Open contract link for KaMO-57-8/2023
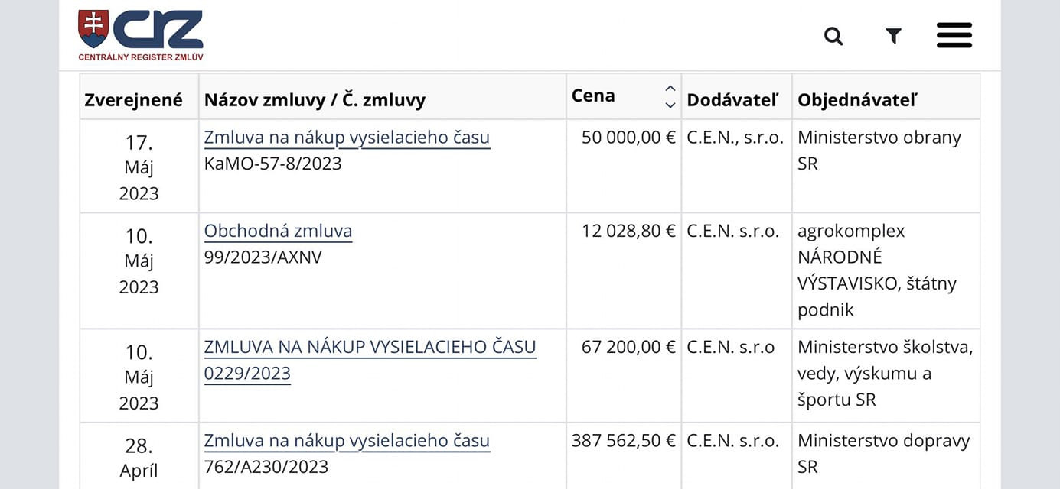Screen dimensions: 1060x489 pos(347,138)
